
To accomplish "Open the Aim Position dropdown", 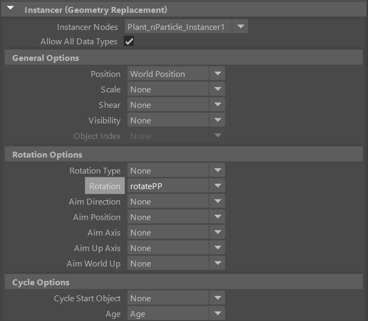I will point(175,217).
